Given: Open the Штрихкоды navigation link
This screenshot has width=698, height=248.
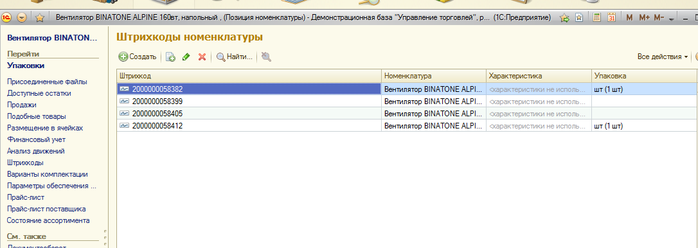Looking at the screenshot, I should [25, 163].
